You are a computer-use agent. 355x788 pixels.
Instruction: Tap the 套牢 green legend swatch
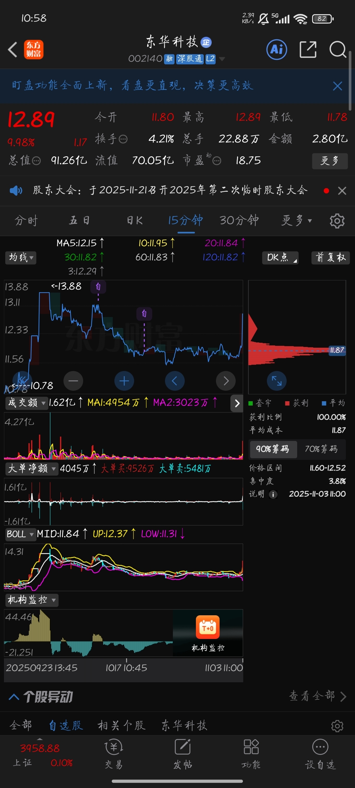(x=250, y=403)
